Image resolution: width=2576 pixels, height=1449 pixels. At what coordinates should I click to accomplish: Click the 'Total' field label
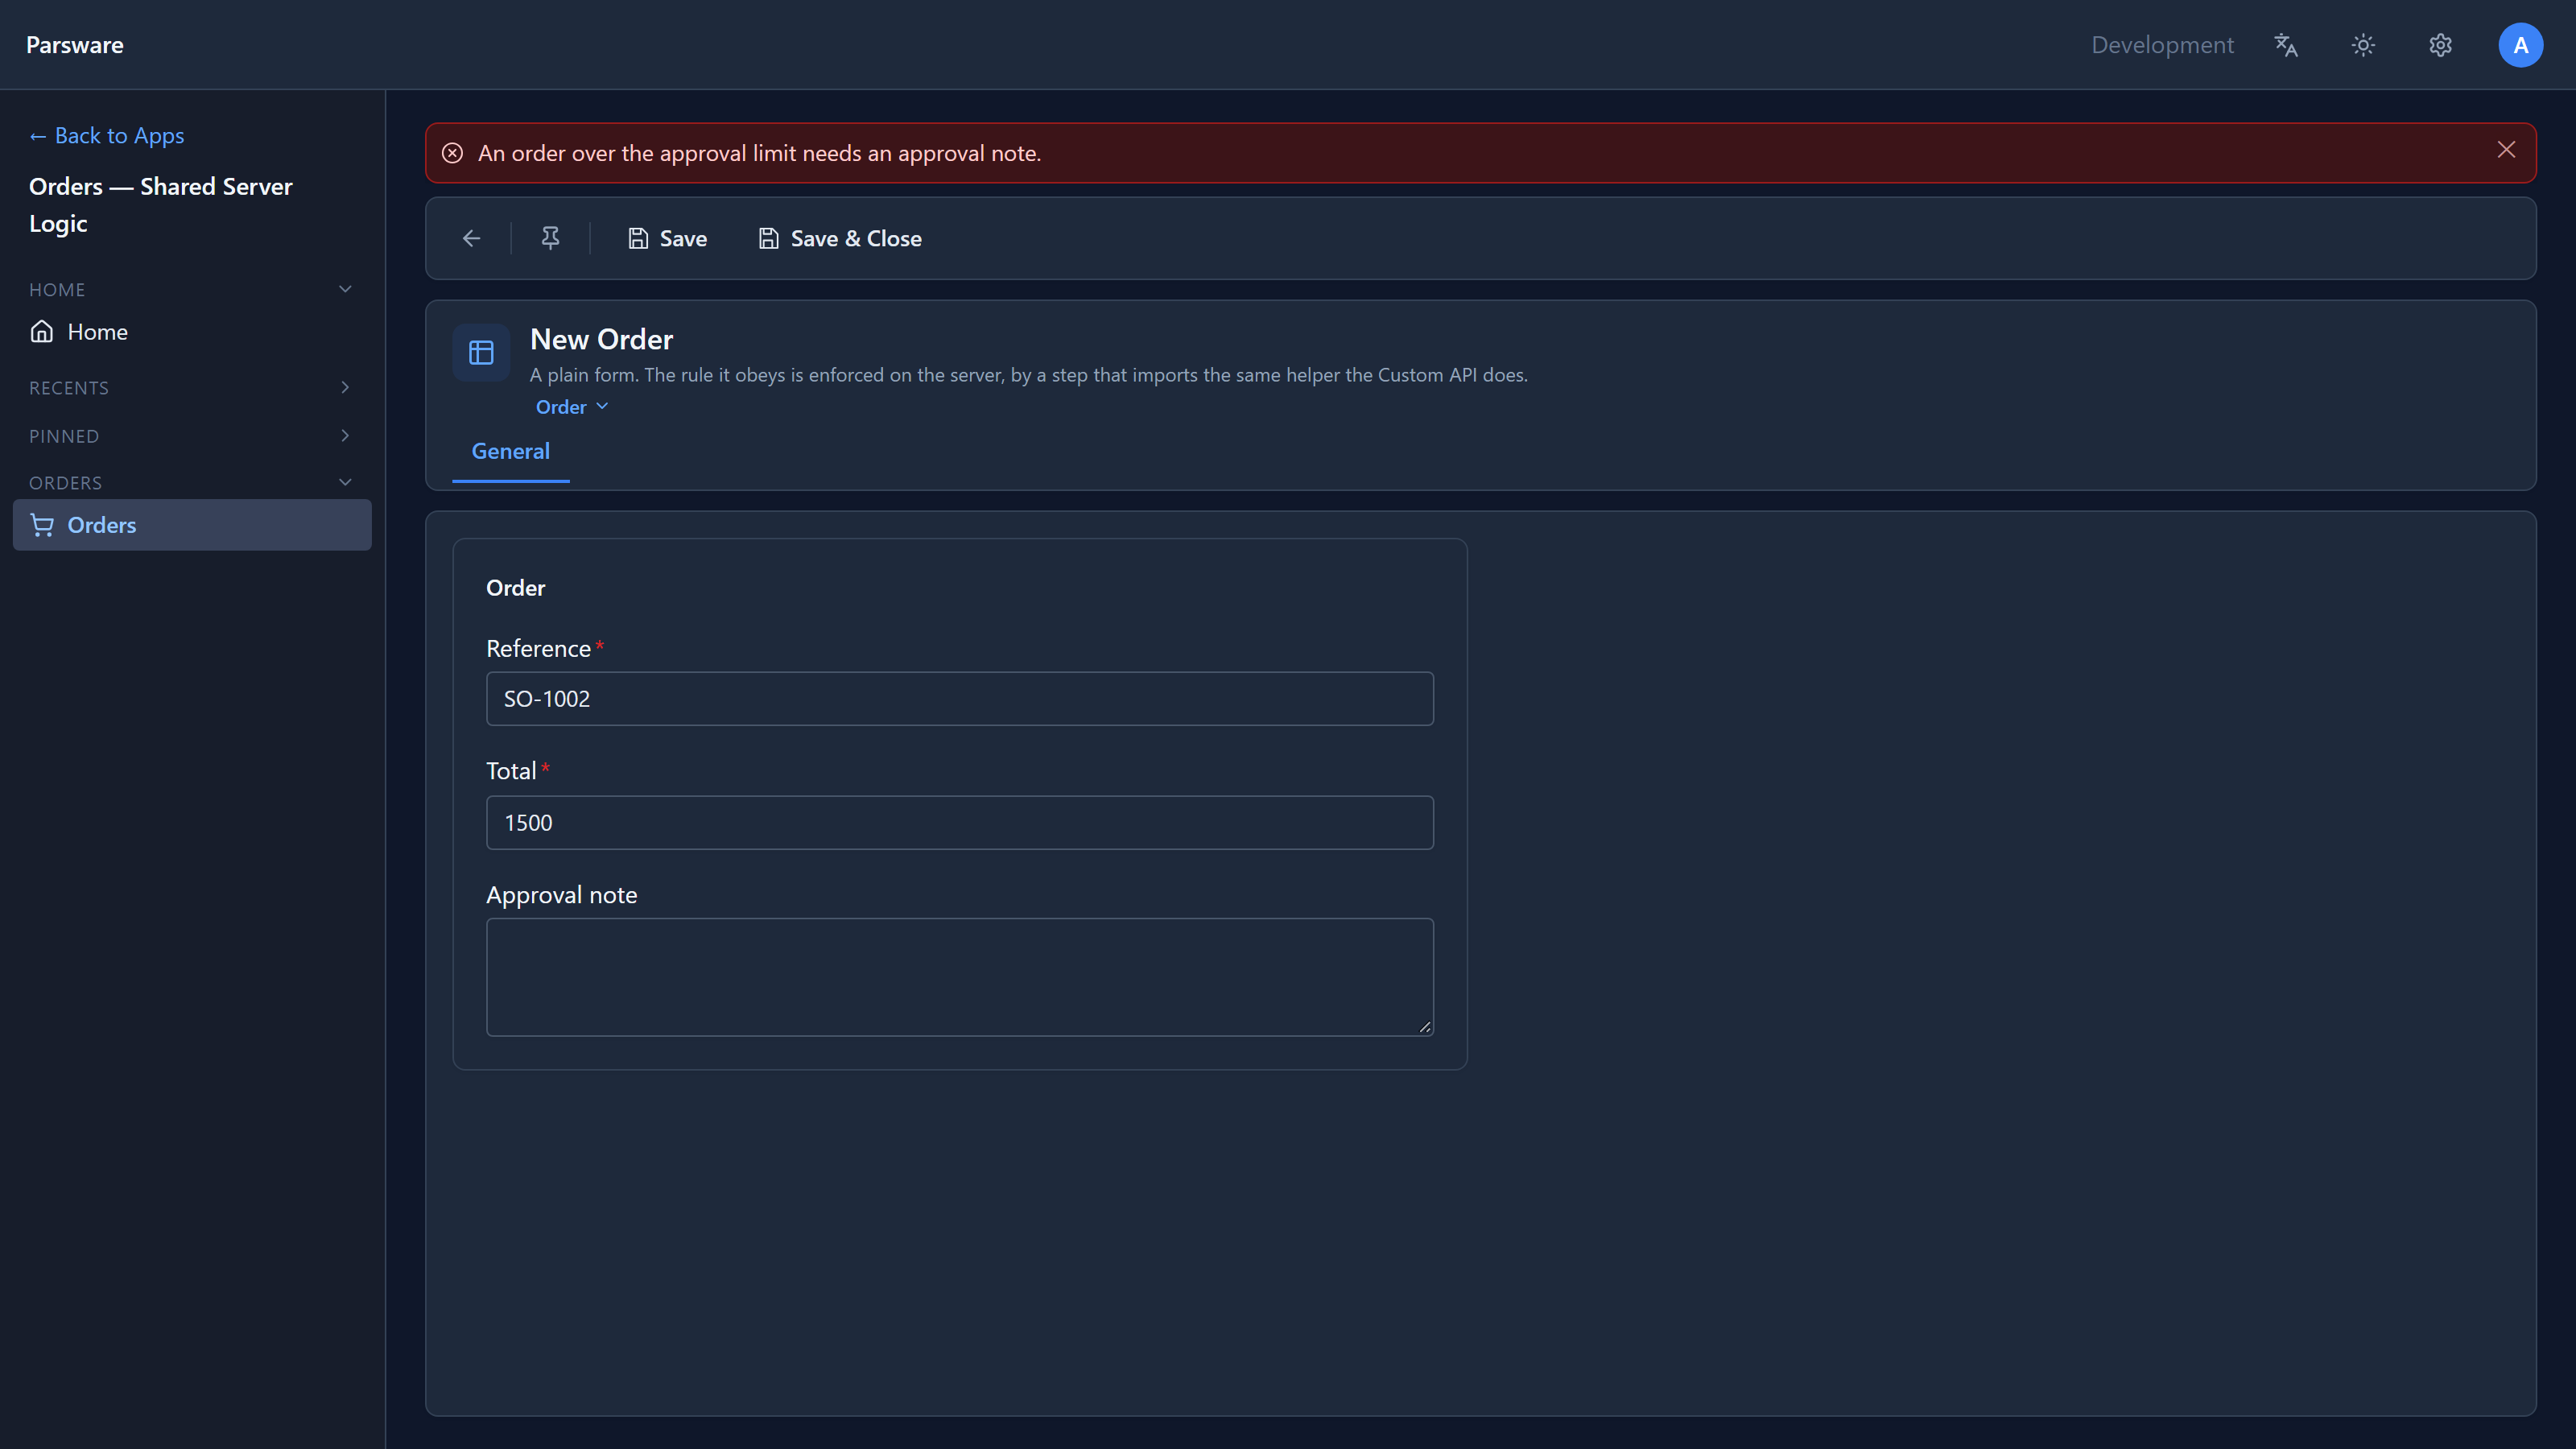tap(511, 771)
